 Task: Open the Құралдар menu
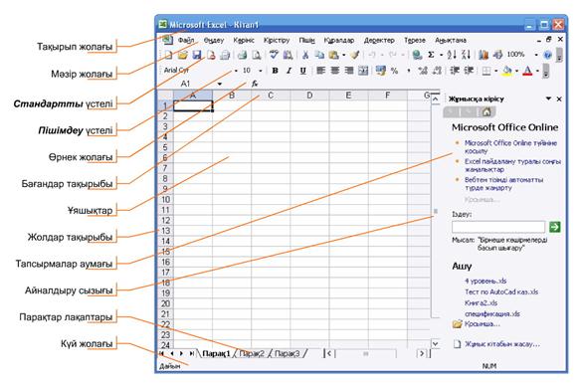(x=339, y=40)
